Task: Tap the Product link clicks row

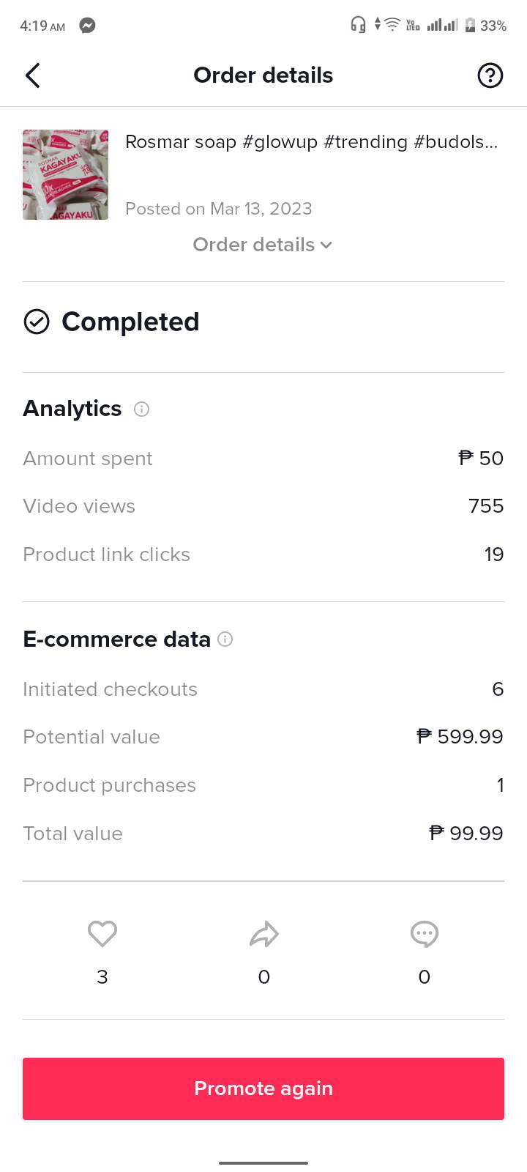Action: pos(263,555)
